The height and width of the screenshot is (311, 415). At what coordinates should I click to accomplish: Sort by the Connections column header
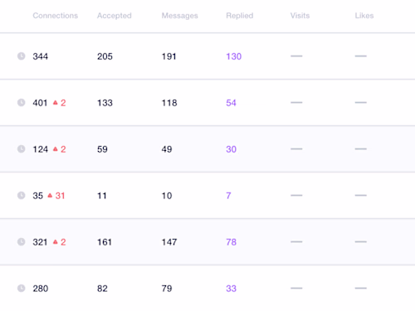coord(56,16)
